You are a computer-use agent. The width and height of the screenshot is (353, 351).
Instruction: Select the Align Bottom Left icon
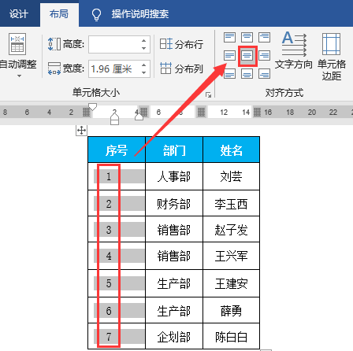tap(229, 74)
